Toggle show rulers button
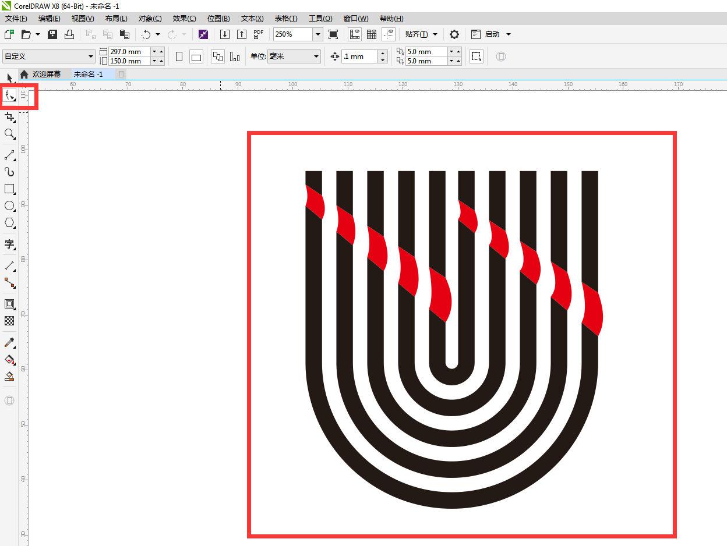This screenshot has height=546, width=727. tap(354, 34)
